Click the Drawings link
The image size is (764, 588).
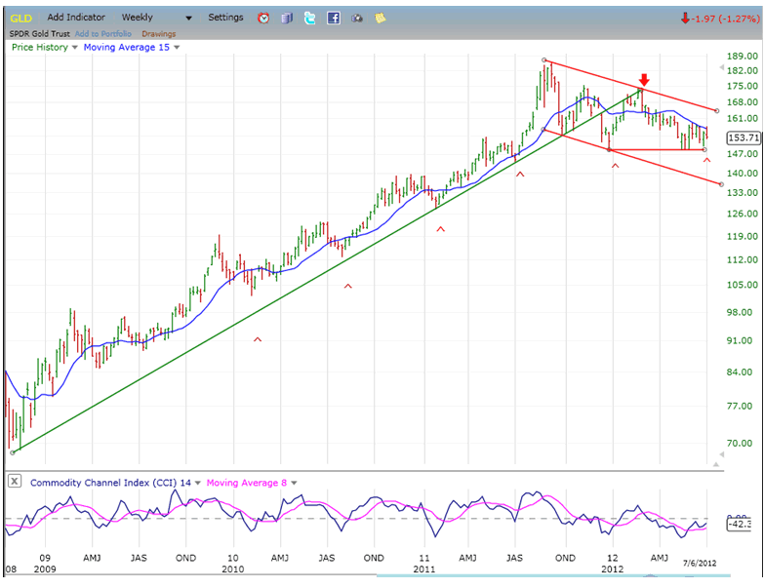(159, 33)
